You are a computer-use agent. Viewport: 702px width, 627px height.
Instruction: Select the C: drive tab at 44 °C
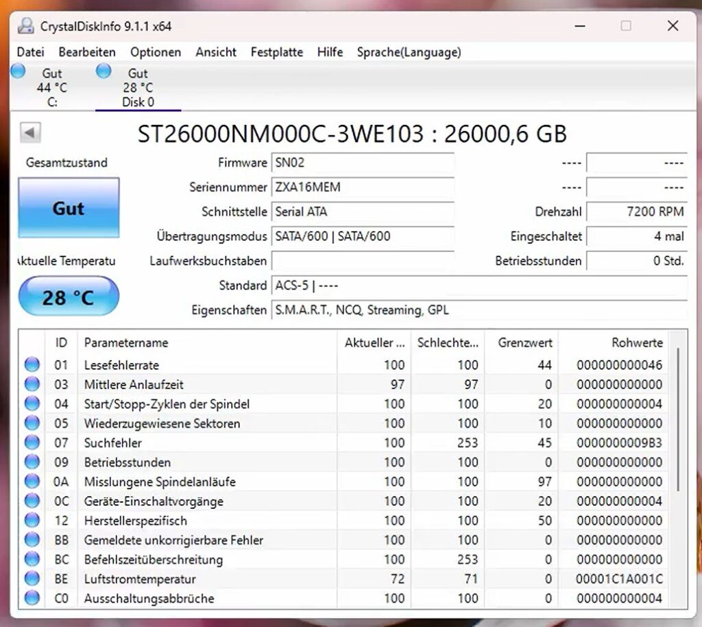click(52, 87)
